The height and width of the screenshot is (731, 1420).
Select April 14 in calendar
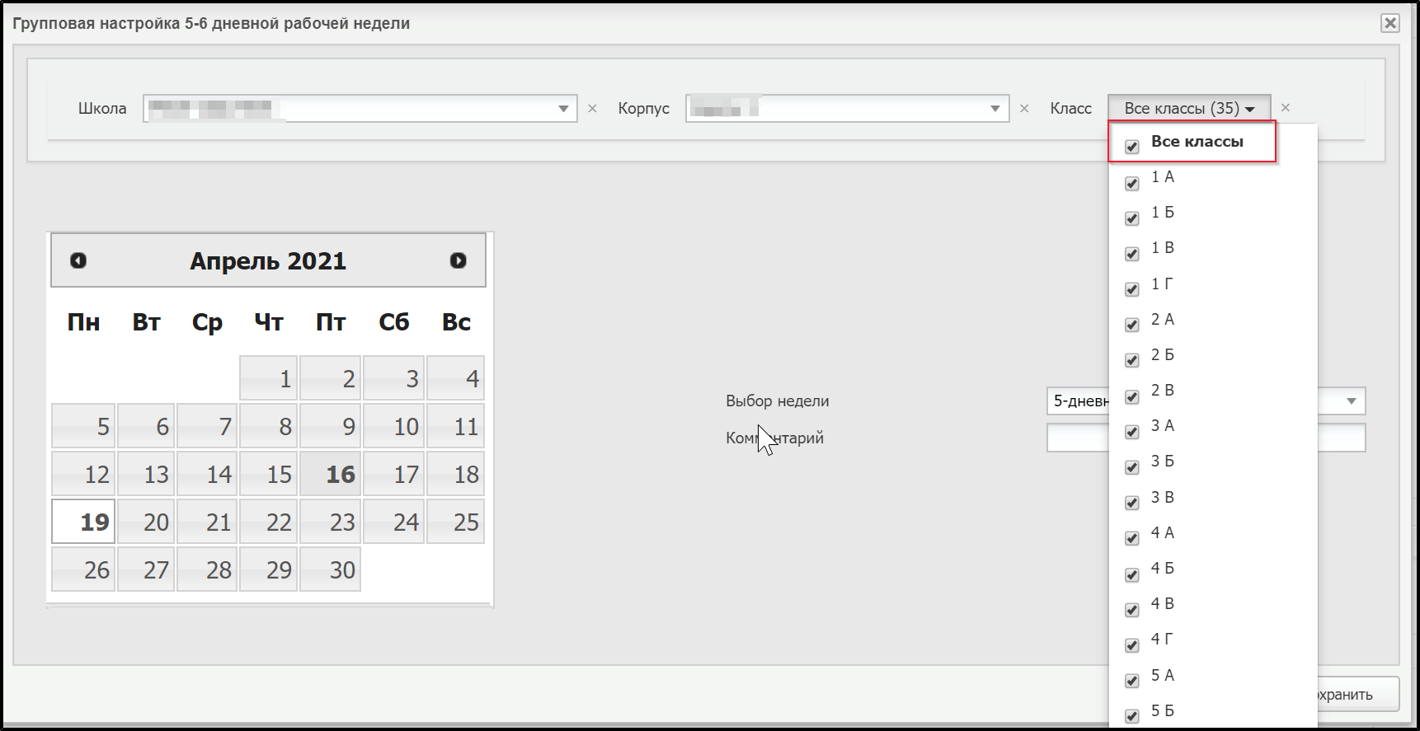[207, 474]
